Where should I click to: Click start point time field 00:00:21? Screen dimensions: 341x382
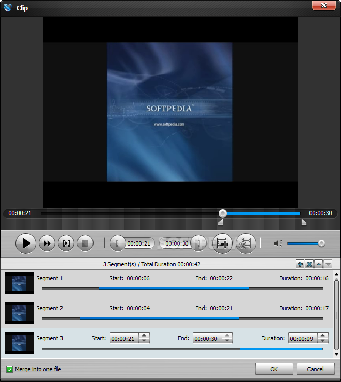coord(139,243)
